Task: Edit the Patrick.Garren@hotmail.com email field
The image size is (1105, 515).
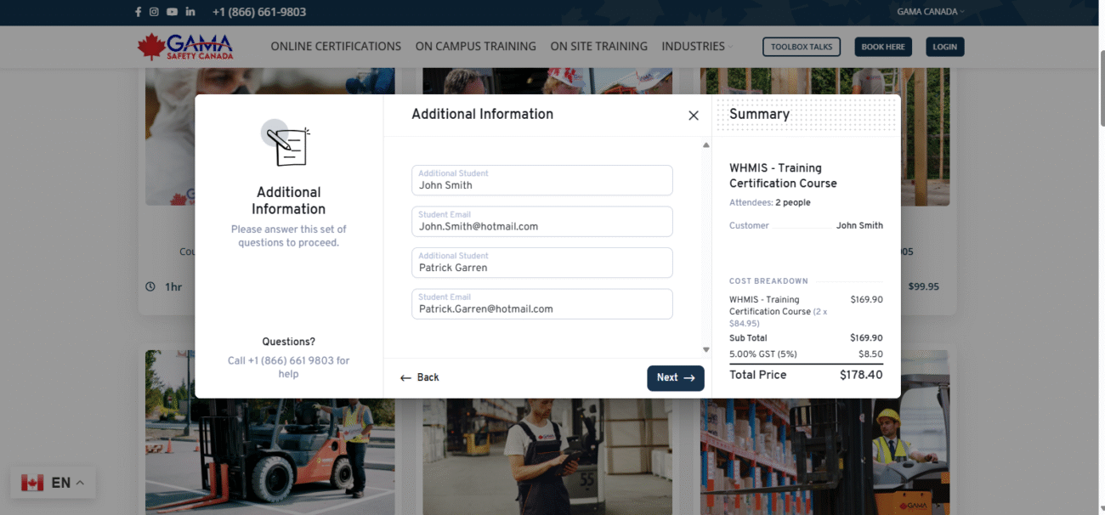Action: [541, 309]
